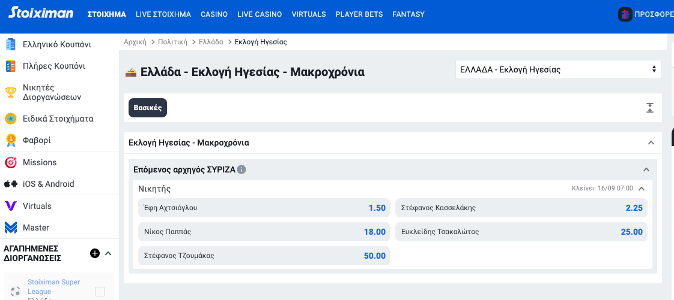Open Missions sidebar link
674x300 pixels.
[40, 162]
